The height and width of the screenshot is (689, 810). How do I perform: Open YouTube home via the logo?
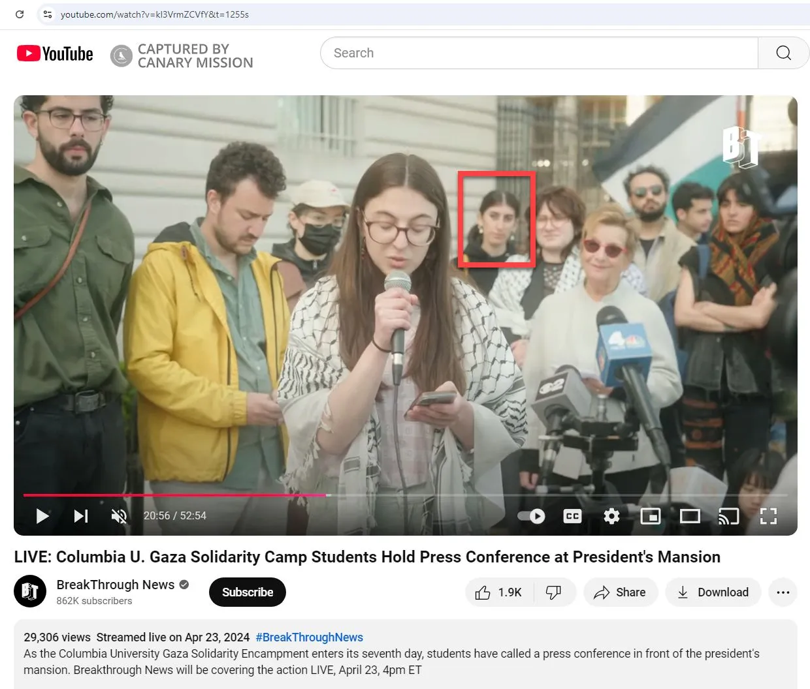coord(54,53)
